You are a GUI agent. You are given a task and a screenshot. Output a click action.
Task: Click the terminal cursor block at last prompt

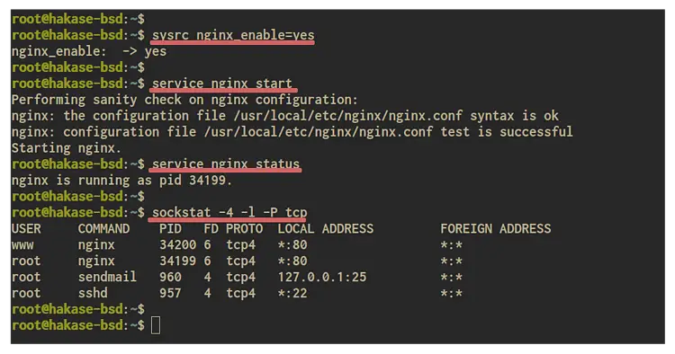point(156,325)
